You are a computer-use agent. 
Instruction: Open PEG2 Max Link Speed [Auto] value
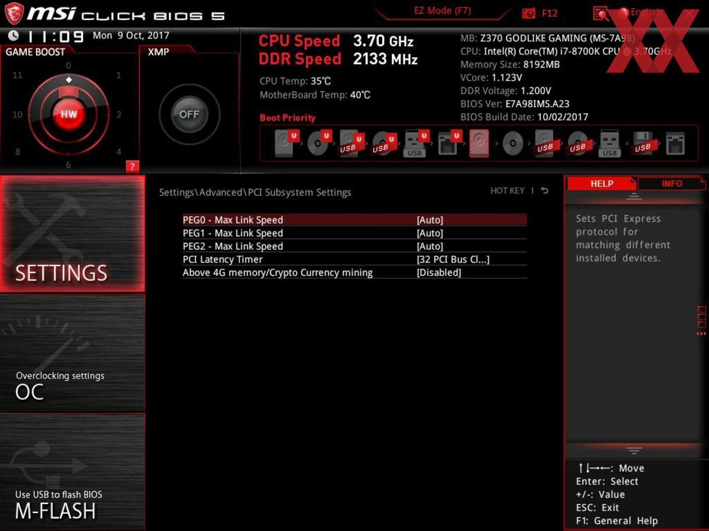pos(430,246)
